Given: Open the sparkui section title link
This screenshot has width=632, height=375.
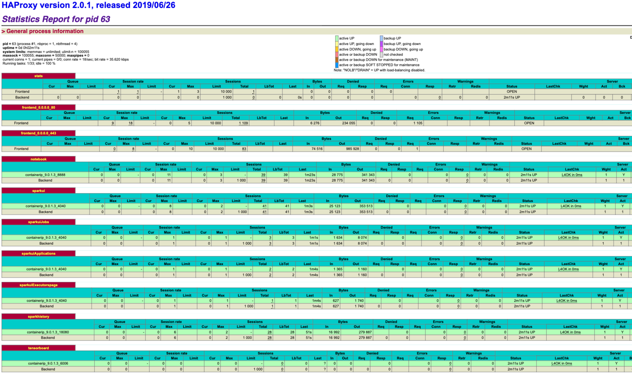Looking at the screenshot, I should (38, 191).
